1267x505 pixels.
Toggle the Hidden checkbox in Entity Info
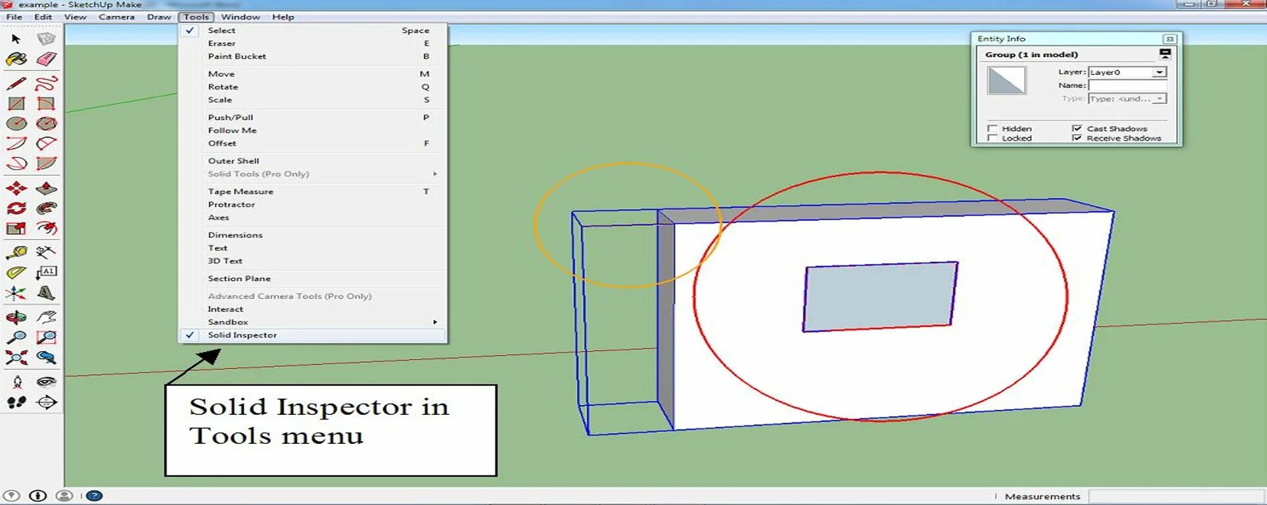pos(992,128)
